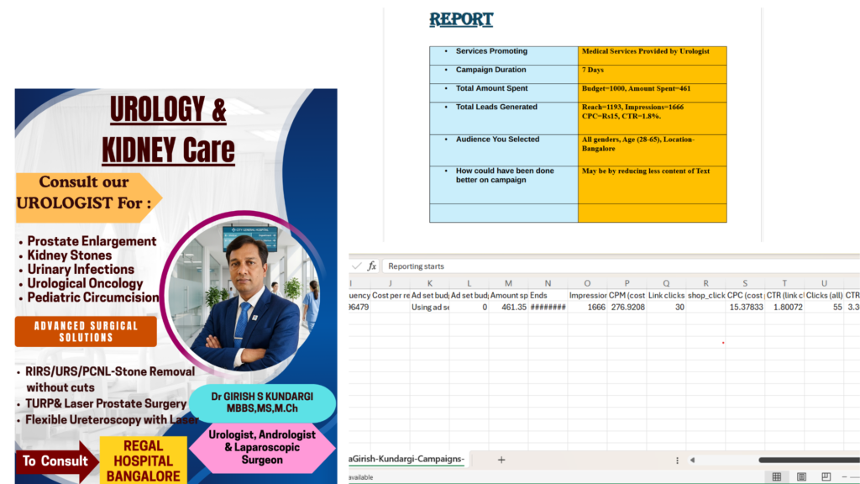Click the sheet tab options three-dot handle
Image resolution: width=860 pixels, height=484 pixels.
pyautogui.click(x=678, y=460)
